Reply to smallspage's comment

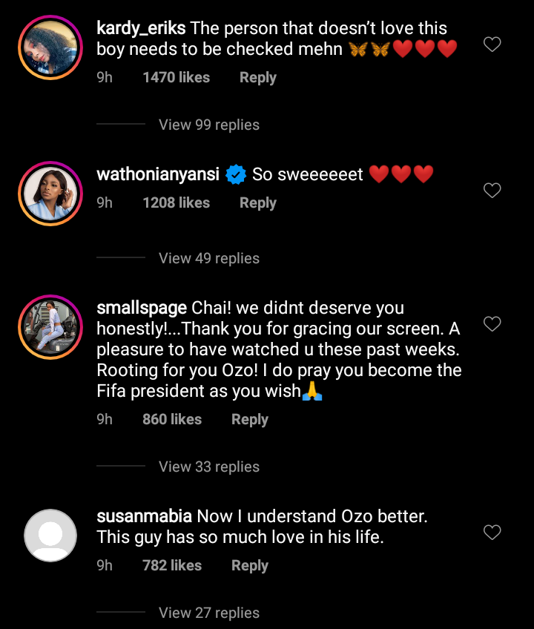(249, 419)
